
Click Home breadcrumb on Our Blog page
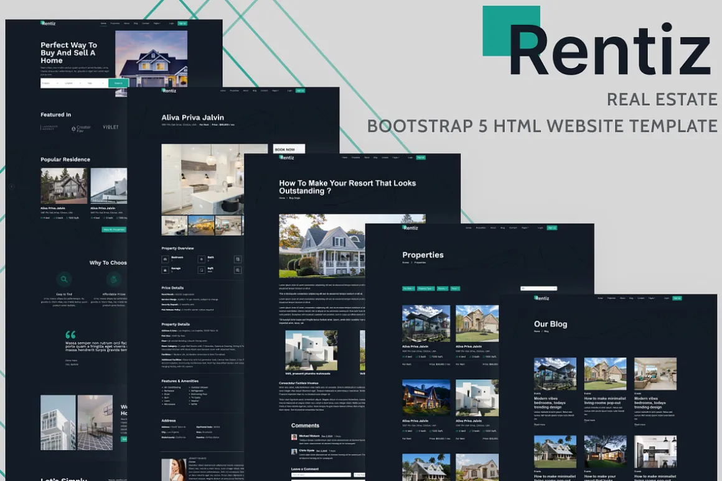[x=537, y=331]
